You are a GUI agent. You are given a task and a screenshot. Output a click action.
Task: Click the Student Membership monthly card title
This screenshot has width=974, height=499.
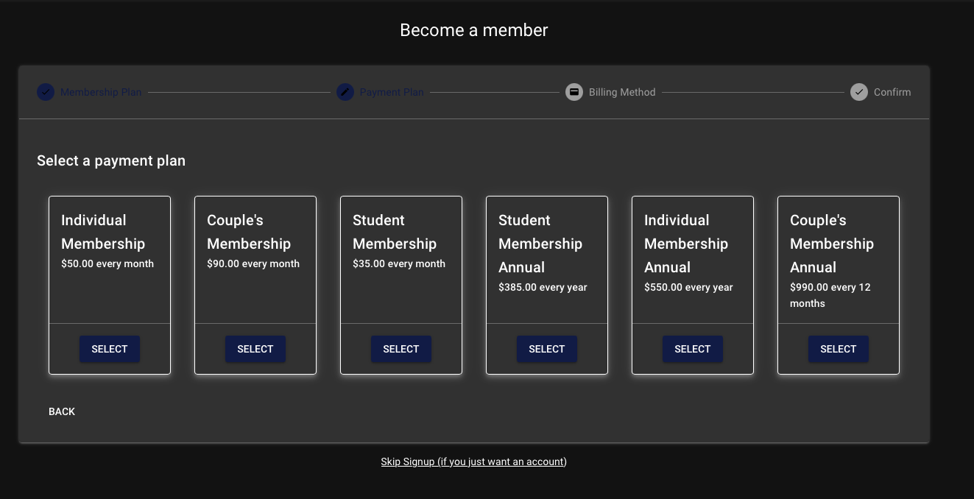pos(395,232)
